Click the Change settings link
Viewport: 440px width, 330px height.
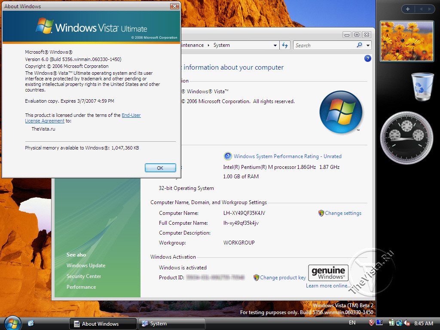click(x=343, y=213)
